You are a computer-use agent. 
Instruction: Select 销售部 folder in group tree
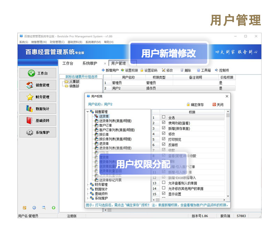coord(72,86)
